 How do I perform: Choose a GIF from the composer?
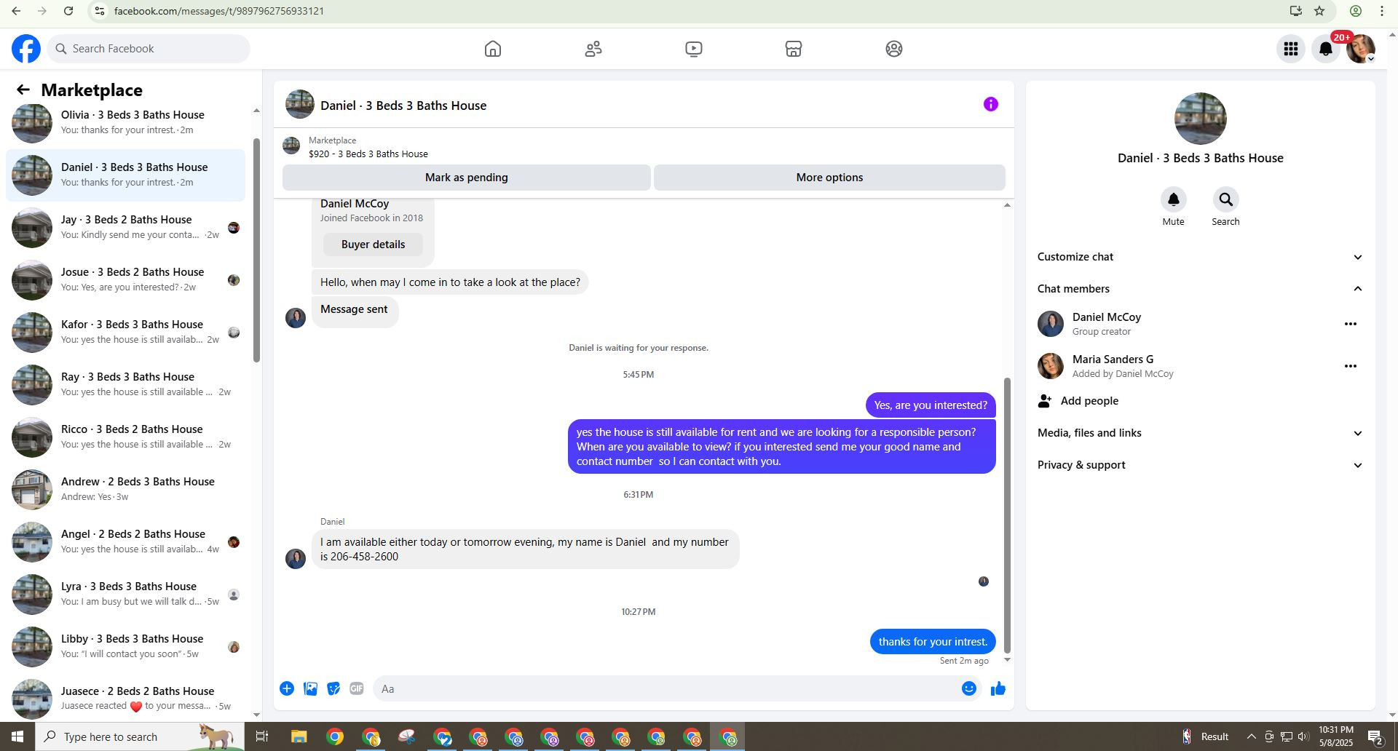point(356,688)
